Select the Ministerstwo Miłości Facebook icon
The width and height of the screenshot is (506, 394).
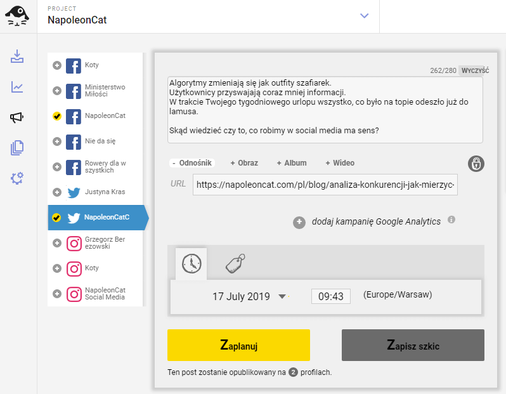74,91
